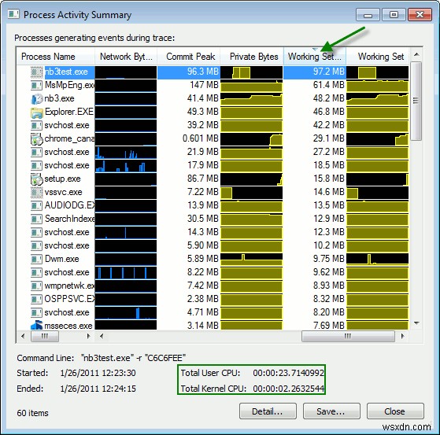
Task: Click the vertical scrollbar down arrow
Action: click(416, 323)
